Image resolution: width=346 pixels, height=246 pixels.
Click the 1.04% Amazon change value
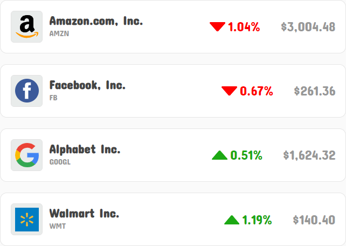pos(244,27)
